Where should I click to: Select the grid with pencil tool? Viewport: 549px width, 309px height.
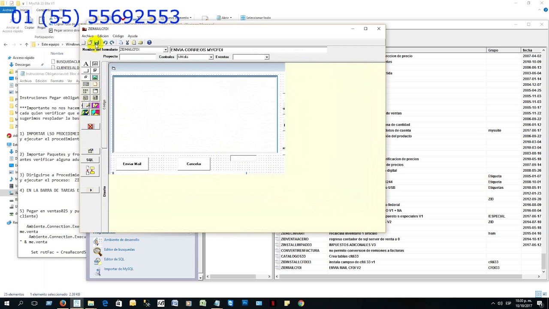click(x=86, y=105)
